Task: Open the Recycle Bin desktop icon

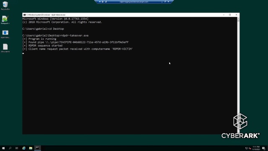Action: pos(5,5)
